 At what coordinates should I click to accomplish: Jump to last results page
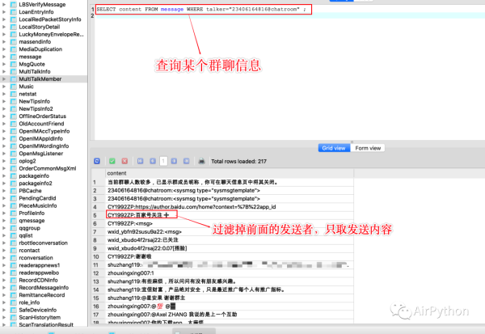(x=186, y=161)
